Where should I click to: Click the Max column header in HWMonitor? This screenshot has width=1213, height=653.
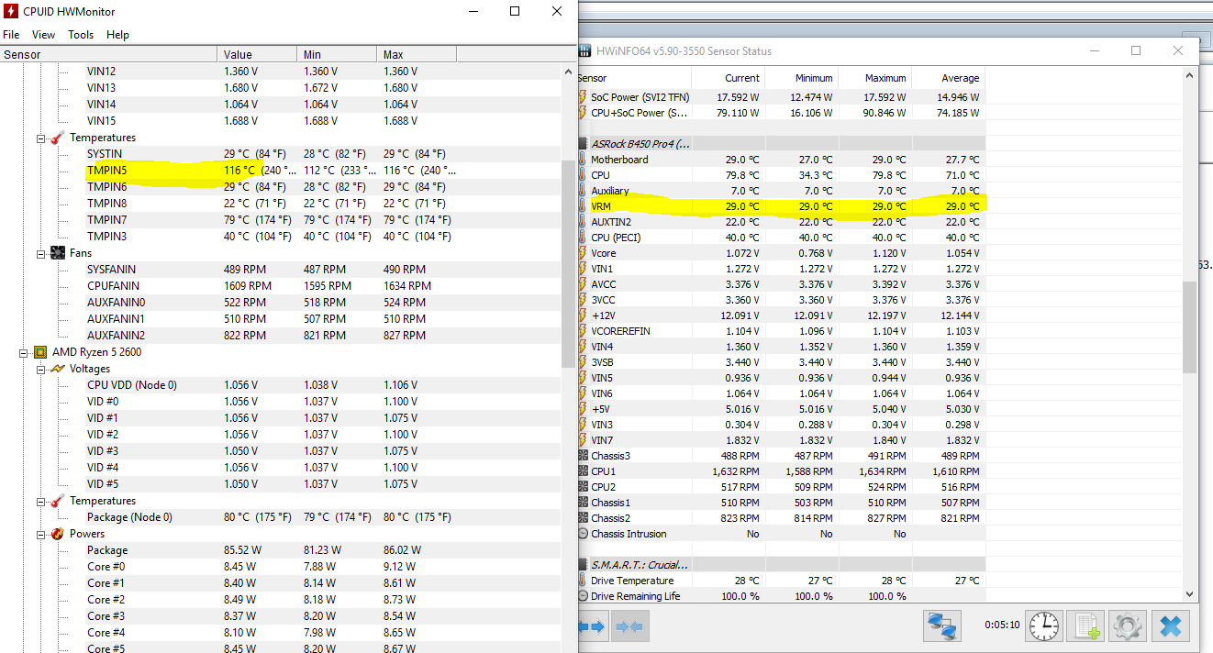click(417, 54)
